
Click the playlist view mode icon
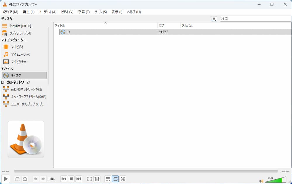click(x=214, y=19)
